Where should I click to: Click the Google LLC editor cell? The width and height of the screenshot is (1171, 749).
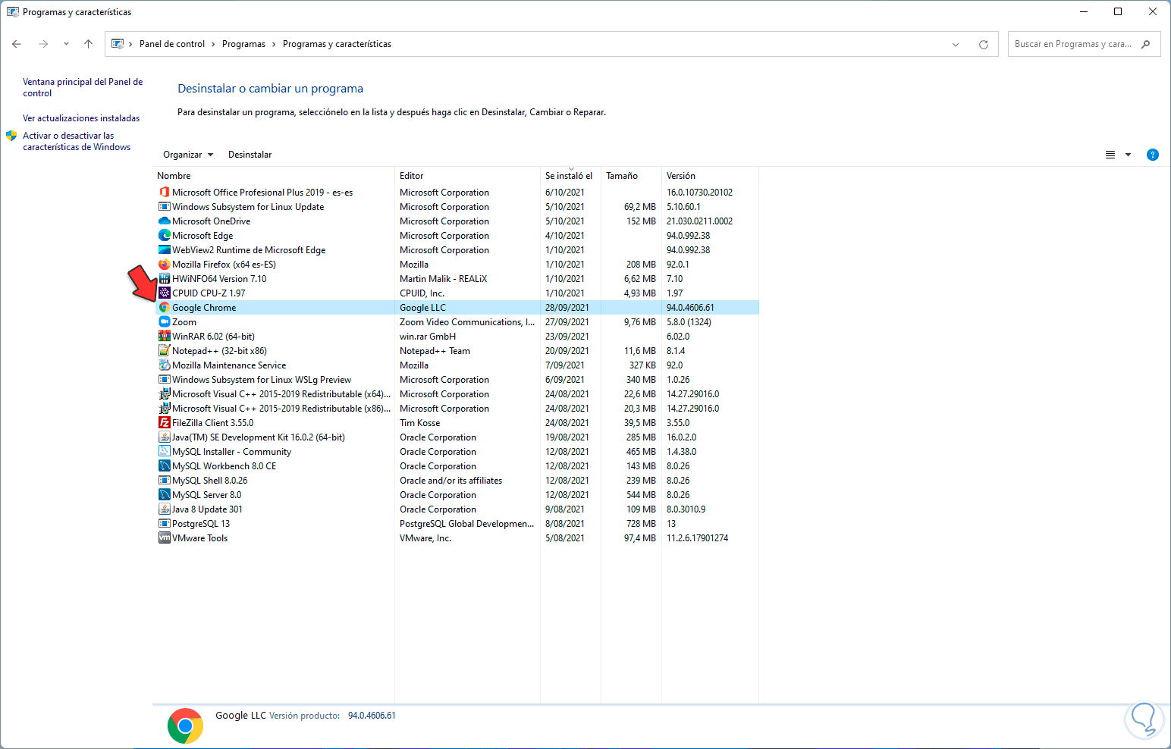[x=422, y=308]
